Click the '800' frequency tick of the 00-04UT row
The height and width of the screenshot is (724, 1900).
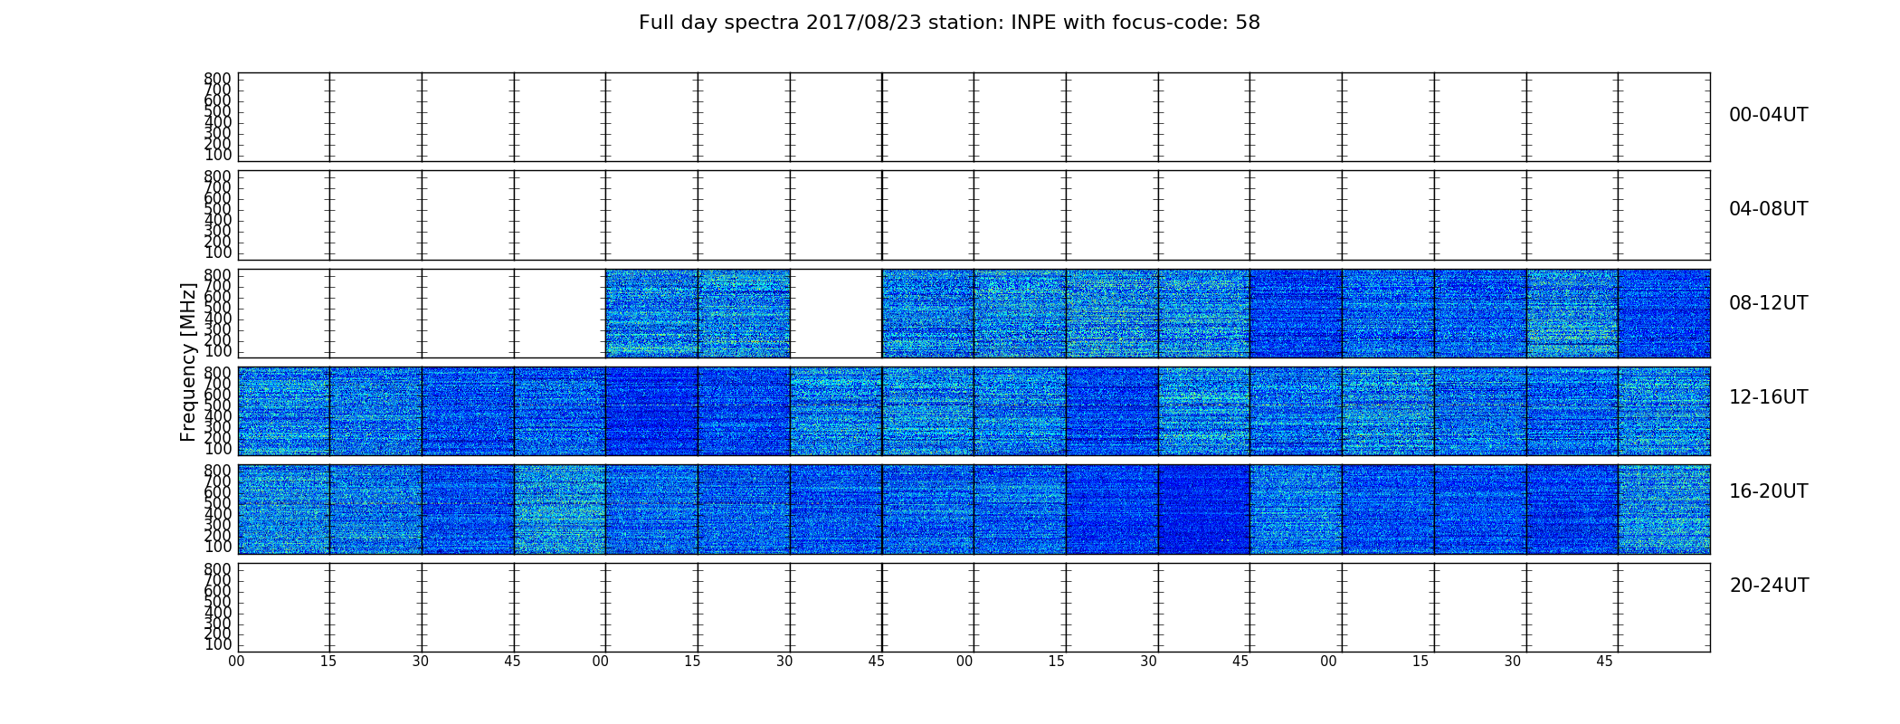pos(217,79)
